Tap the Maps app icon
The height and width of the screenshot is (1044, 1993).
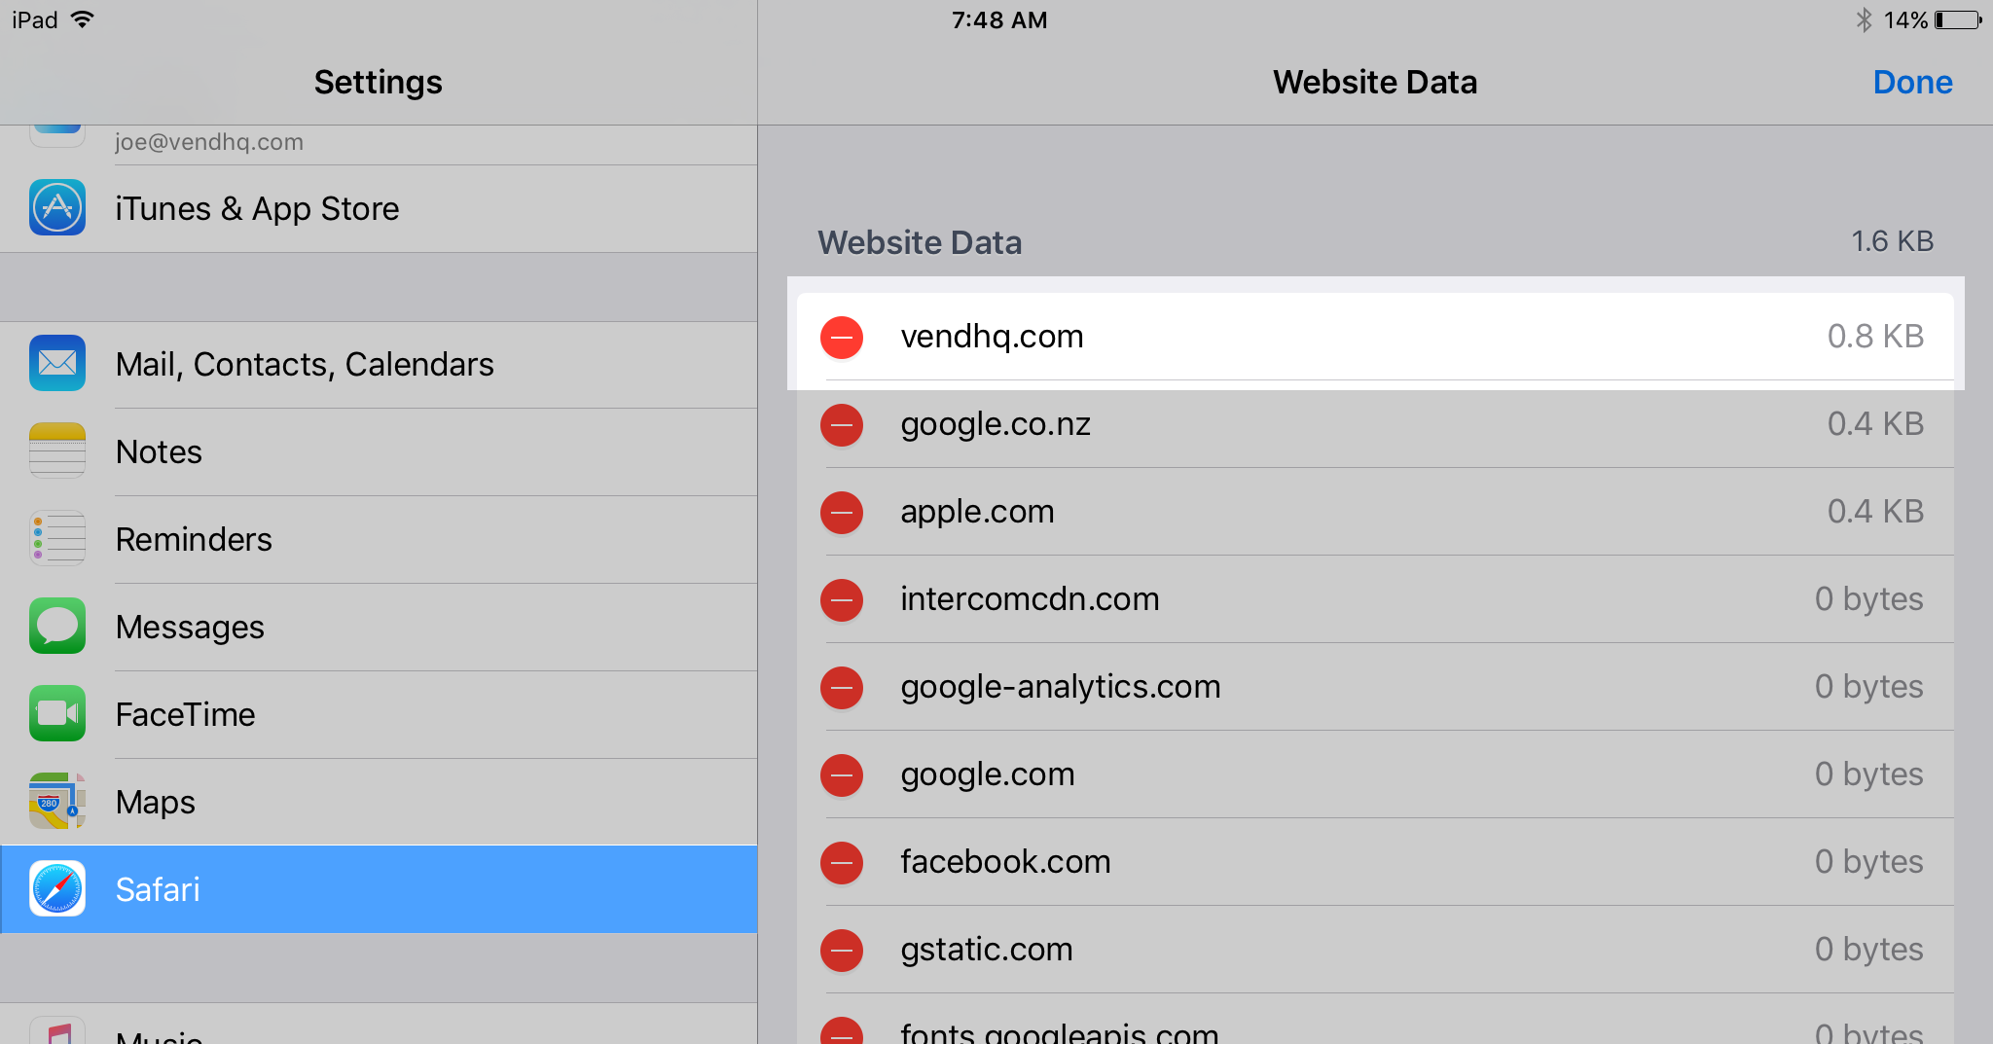click(x=57, y=801)
